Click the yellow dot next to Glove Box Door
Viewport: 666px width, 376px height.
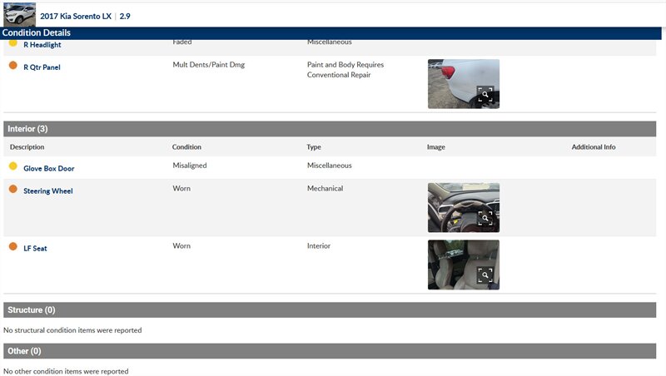point(12,166)
